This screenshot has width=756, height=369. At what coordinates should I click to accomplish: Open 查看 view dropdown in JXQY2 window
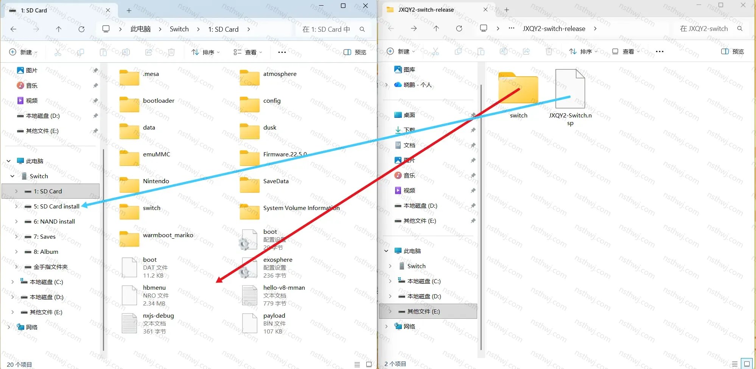626,51
